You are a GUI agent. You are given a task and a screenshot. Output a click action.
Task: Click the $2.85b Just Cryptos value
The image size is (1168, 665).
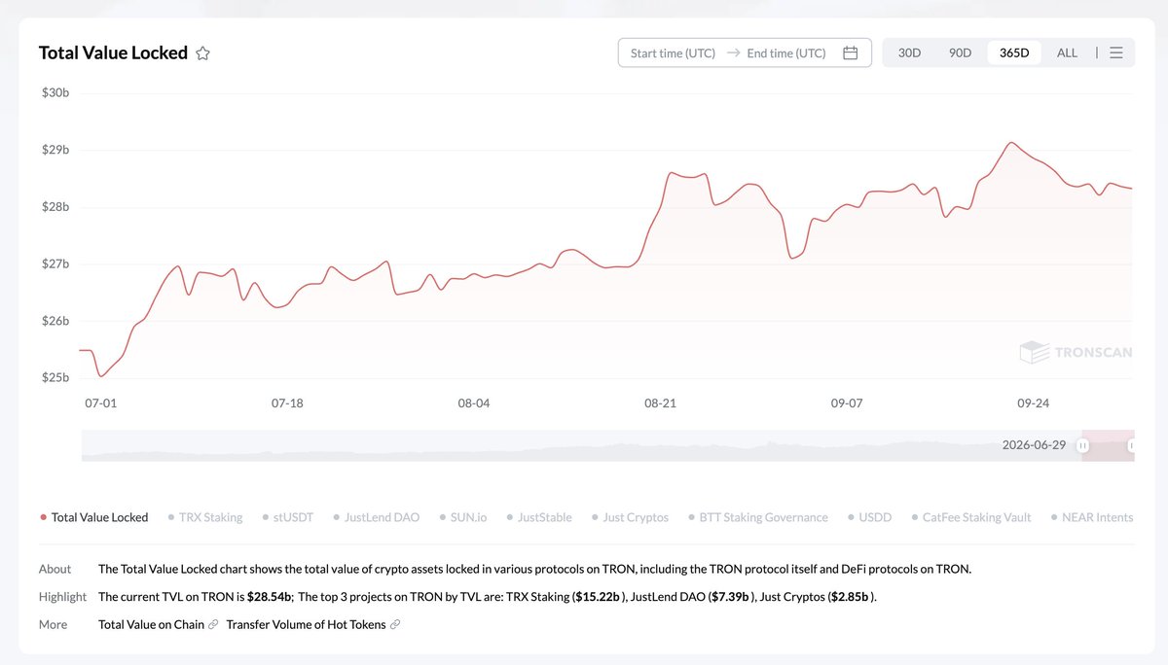click(x=850, y=596)
